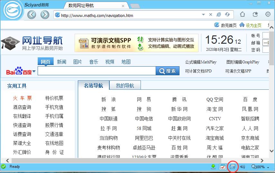The image size is (275, 173).
Task: Open the Baidu search engine dropdown
Action: tap(34, 71)
